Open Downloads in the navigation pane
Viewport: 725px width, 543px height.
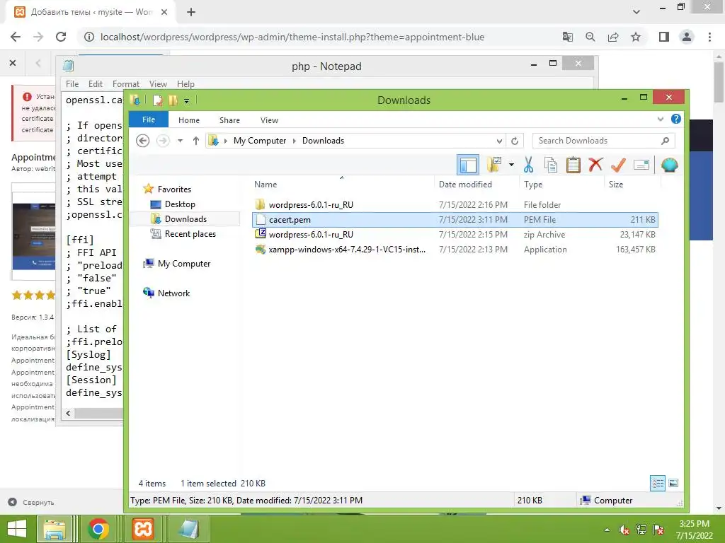185,219
